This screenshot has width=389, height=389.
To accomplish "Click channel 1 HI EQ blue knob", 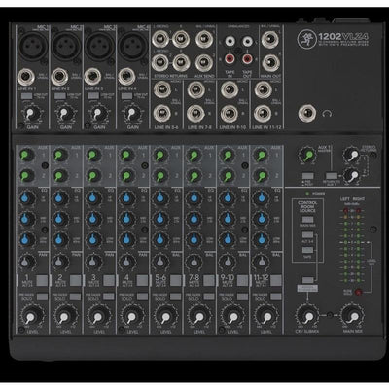I will point(26,197).
